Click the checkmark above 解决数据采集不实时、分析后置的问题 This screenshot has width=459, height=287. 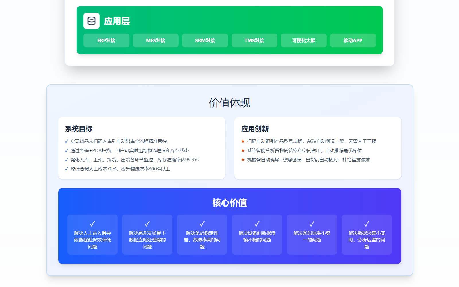367,224
